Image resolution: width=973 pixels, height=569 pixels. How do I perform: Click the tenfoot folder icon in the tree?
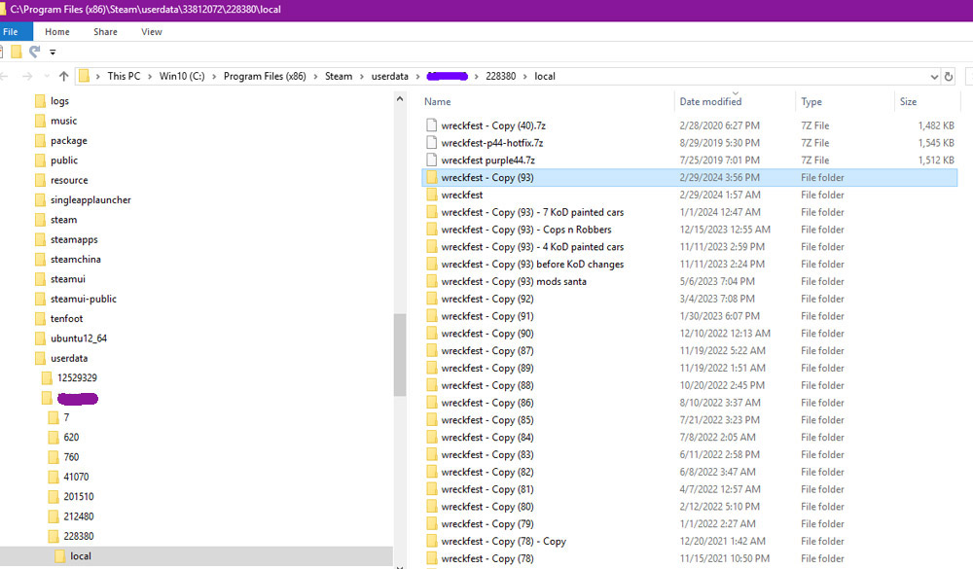coord(40,318)
